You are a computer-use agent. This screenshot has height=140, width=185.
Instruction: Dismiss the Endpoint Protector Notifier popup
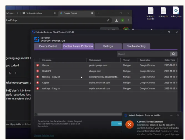(x=178, y=115)
